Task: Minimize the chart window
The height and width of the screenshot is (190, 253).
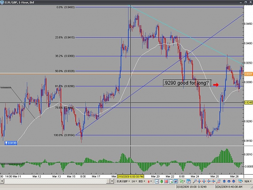Action: 241,2
